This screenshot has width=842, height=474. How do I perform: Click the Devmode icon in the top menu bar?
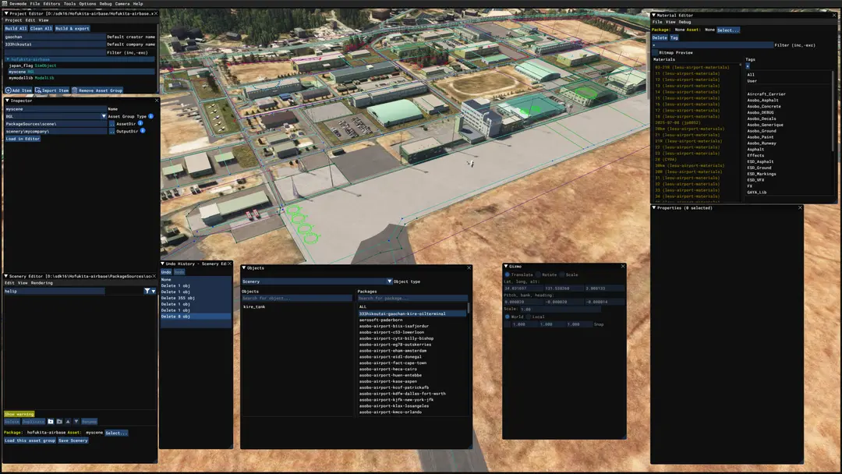[x=5, y=3]
